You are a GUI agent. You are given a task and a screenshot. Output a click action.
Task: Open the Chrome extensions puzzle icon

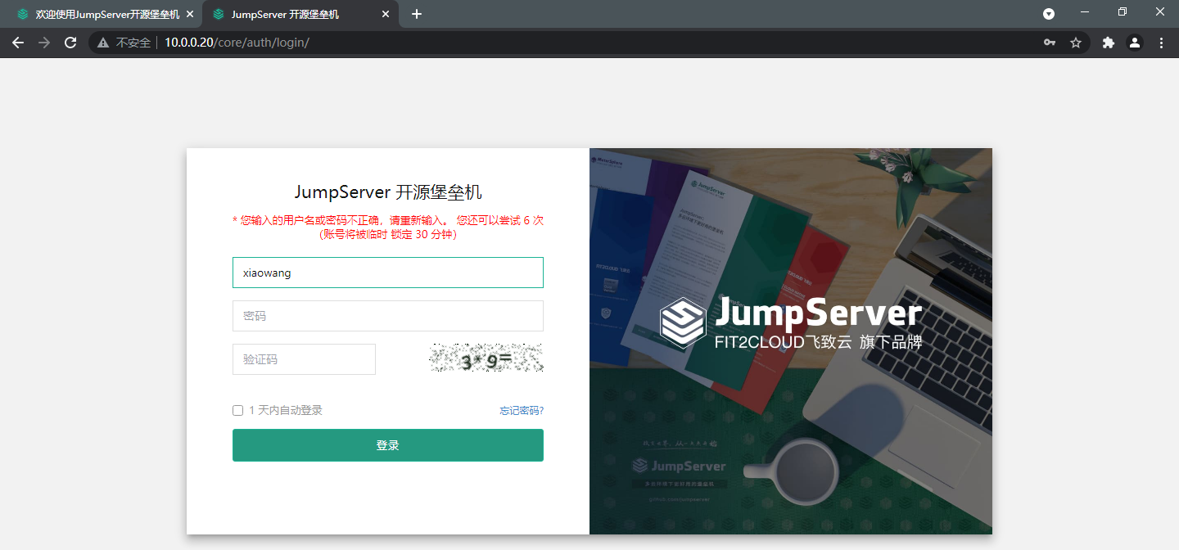(x=1109, y=43)
